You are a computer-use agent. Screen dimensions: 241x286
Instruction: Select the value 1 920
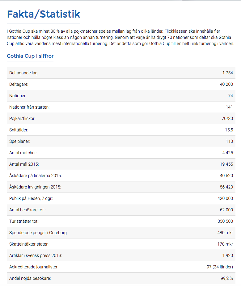pyautogui.click(x=227, y=255)
